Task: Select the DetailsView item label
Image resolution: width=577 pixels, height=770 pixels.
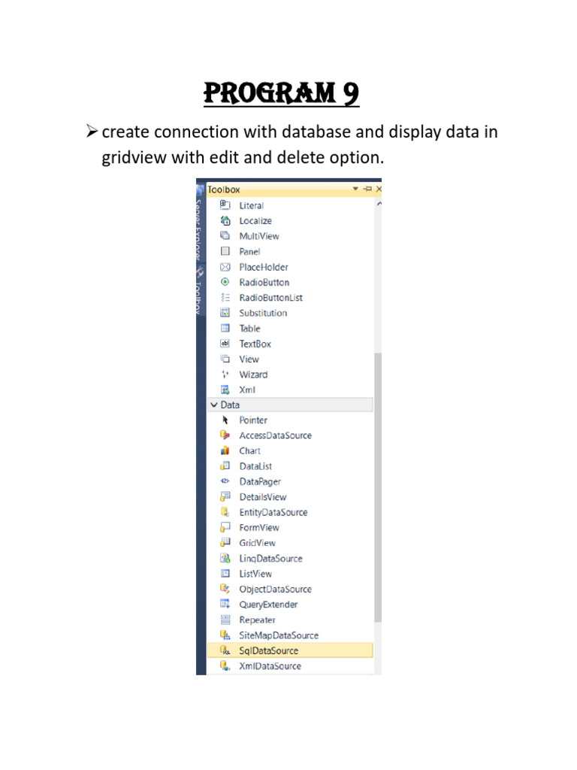Action: click(262, 497)
